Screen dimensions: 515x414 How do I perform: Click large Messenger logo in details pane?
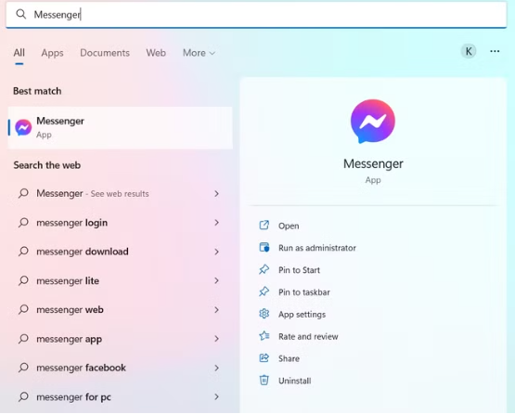point(373,122)
